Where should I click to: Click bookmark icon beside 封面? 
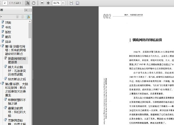point(3,22)
